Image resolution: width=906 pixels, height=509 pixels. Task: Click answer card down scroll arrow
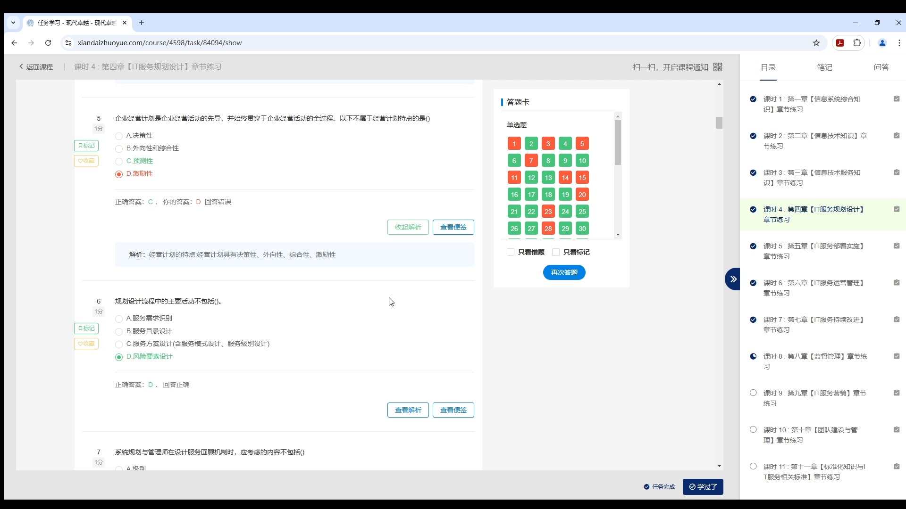pos(618,235)
